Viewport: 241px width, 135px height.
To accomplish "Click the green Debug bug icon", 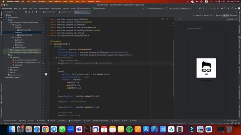I will click(203, 8).
